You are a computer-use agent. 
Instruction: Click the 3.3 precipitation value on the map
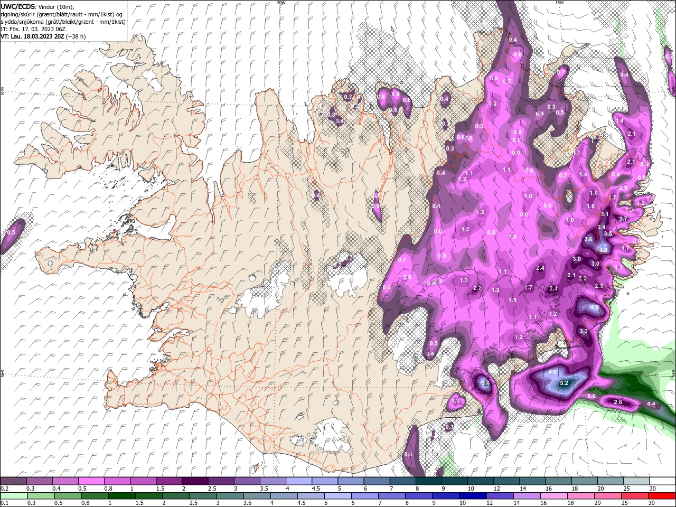click(x=583, y=331)
